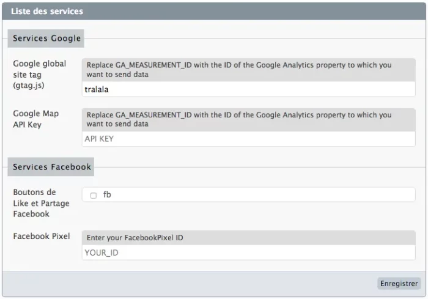This screenshot has width=428, height=299.
Task: Select the 'Services Facebook' section legend
Action: pos(51,167)
